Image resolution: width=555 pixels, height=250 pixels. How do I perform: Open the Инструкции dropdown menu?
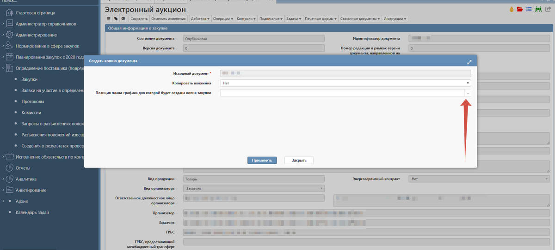point(395,19)
